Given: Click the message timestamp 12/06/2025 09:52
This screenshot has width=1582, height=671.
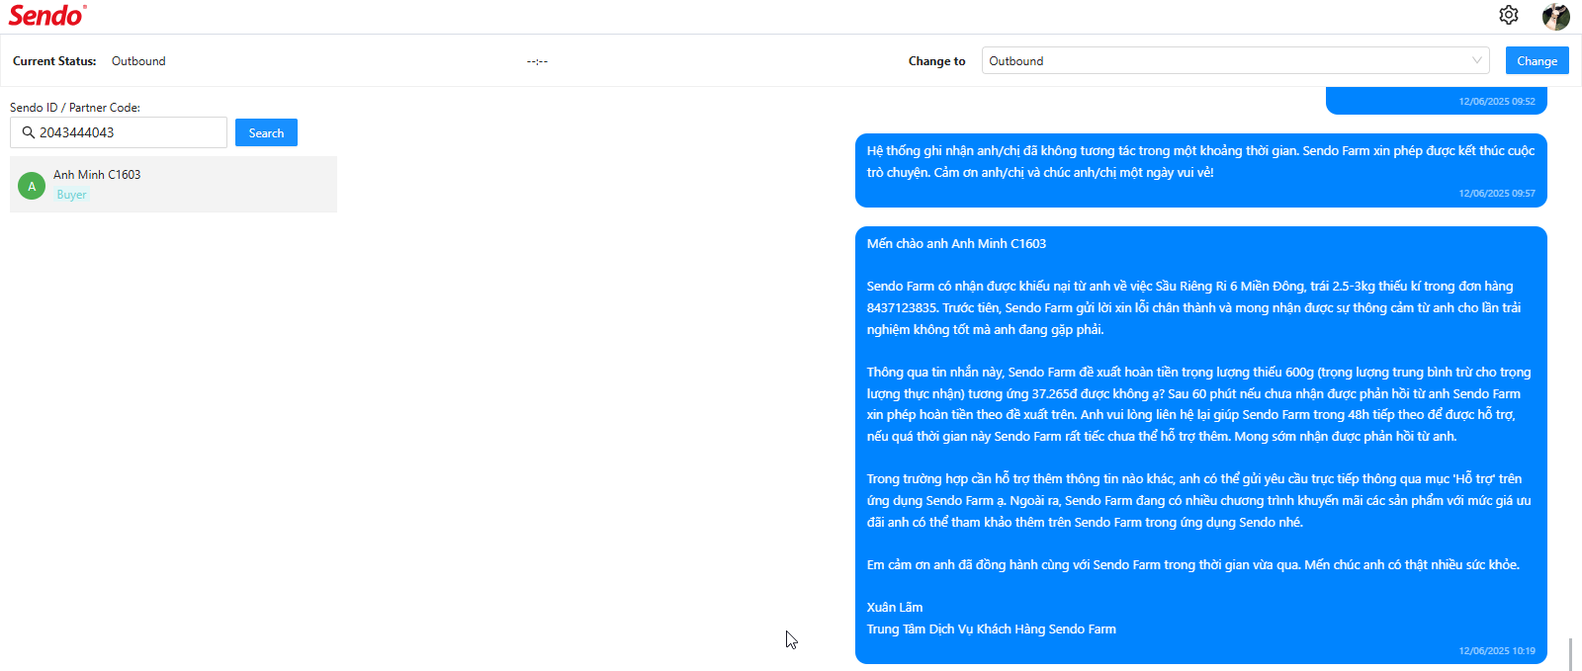Looking at the screenshot, I should [x=1497, y=102].
